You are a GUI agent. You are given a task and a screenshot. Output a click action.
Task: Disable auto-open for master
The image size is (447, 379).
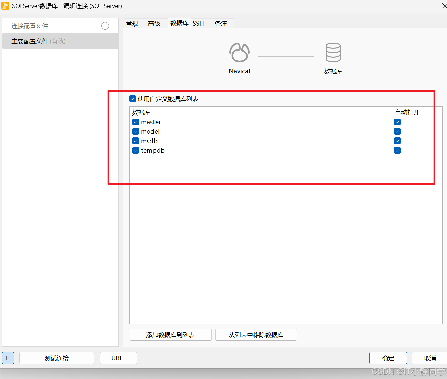pos(397,122)
